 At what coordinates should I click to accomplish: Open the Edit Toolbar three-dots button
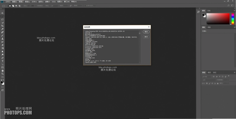[x=2, y=77]
